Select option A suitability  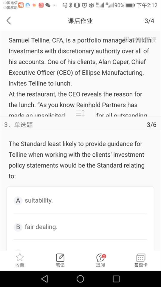click(x=80, y=200)
